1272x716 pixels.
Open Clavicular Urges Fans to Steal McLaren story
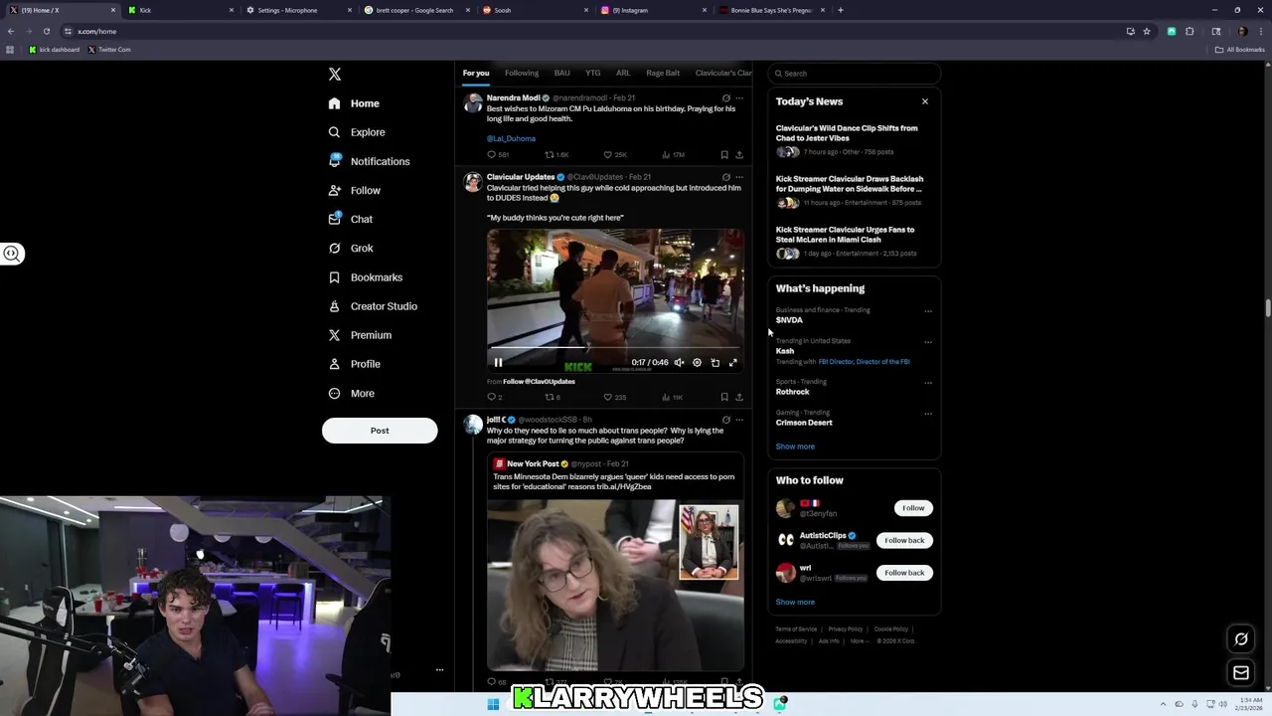coord(854,241)
